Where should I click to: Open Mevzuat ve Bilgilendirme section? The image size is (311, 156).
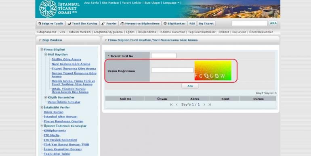pyautogui.click(x=140, y=23)
